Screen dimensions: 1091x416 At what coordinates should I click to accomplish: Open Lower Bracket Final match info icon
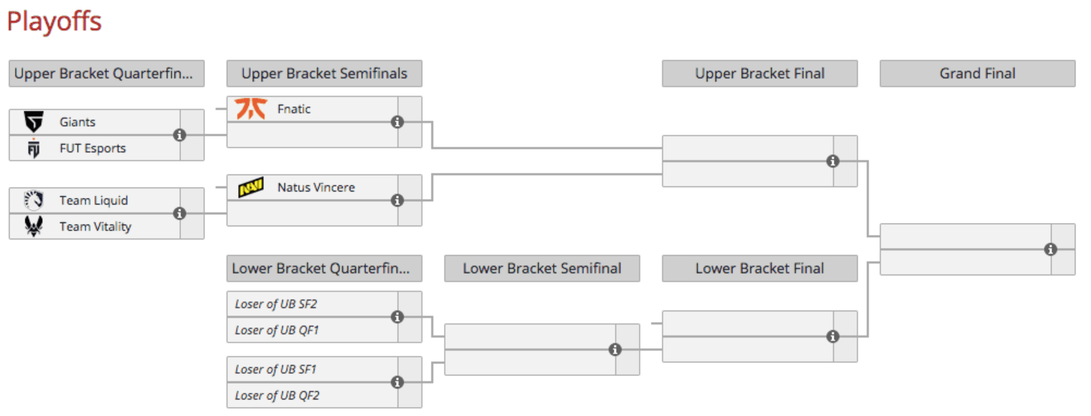pos(833,337)
